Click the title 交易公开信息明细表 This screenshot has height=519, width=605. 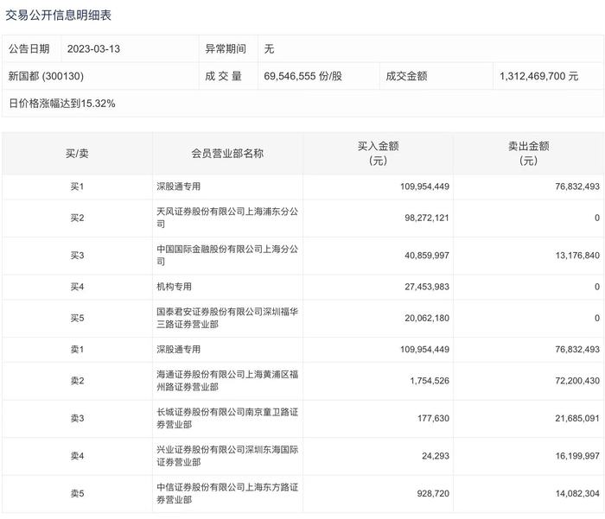(x=58, y=15)
